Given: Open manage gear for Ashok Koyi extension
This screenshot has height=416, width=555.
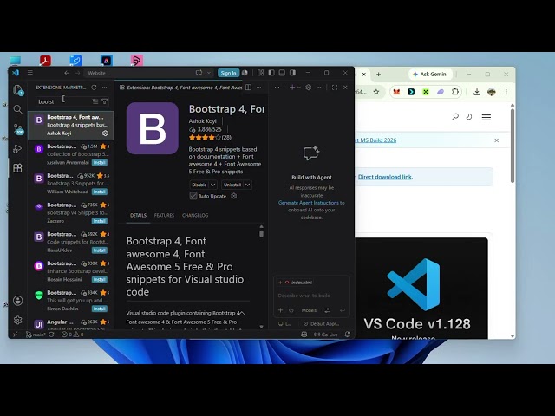Looking at the screenshot, I should click(x=105, y=133).
